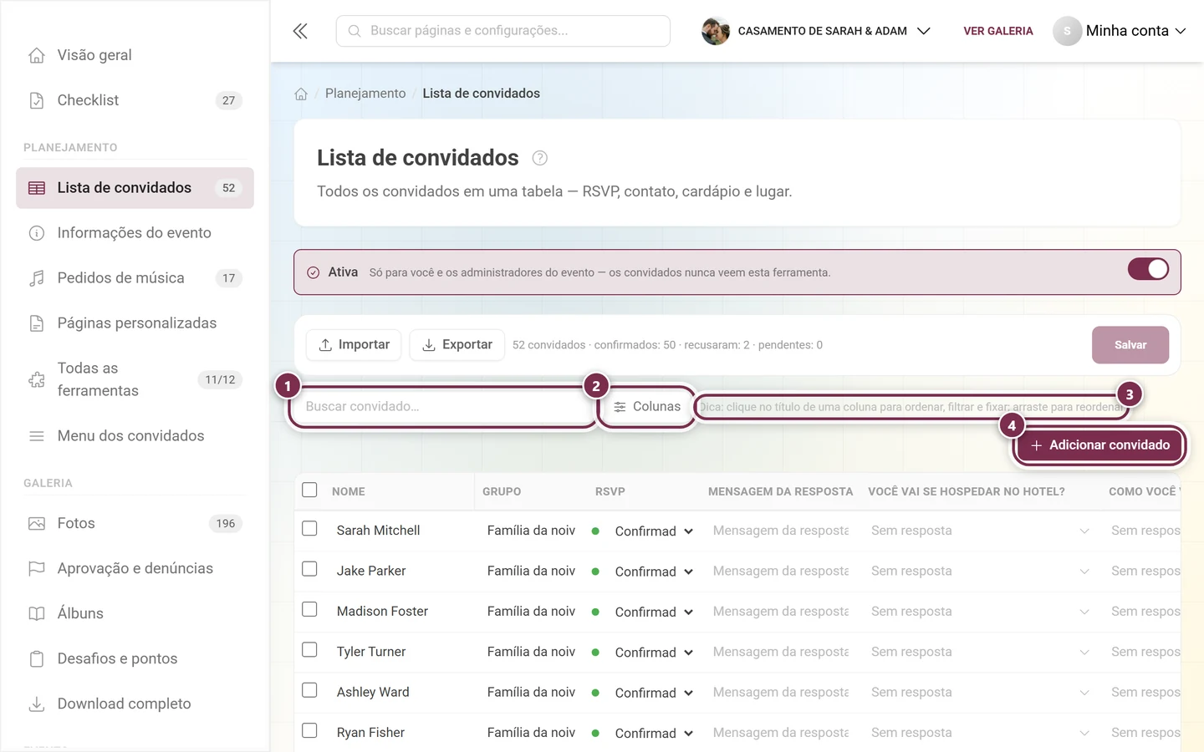Open the Colunas settings button
This screenshot has width=1204, height=752.
point(647,407)
